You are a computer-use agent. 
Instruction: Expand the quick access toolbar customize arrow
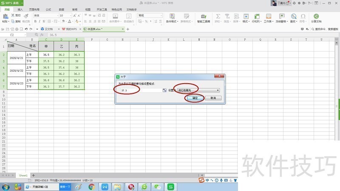[37, 29]
